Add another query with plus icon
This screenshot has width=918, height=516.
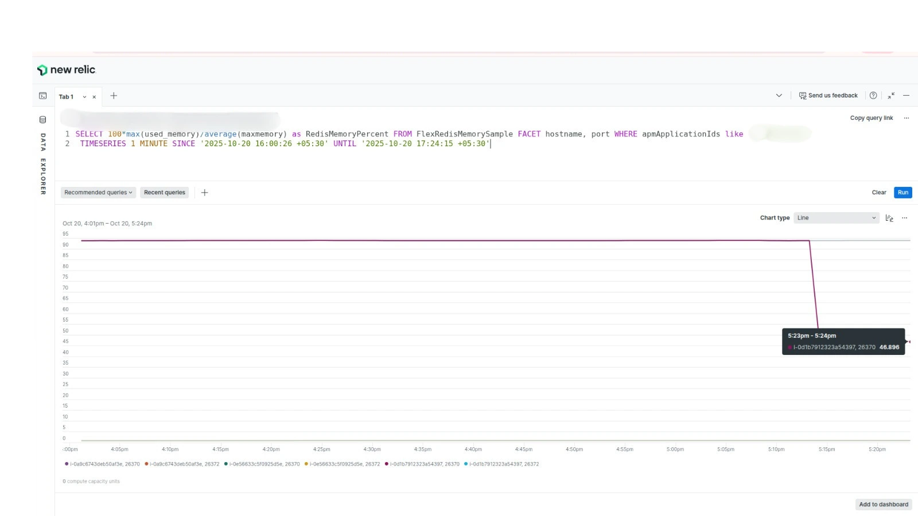(205, 193)
